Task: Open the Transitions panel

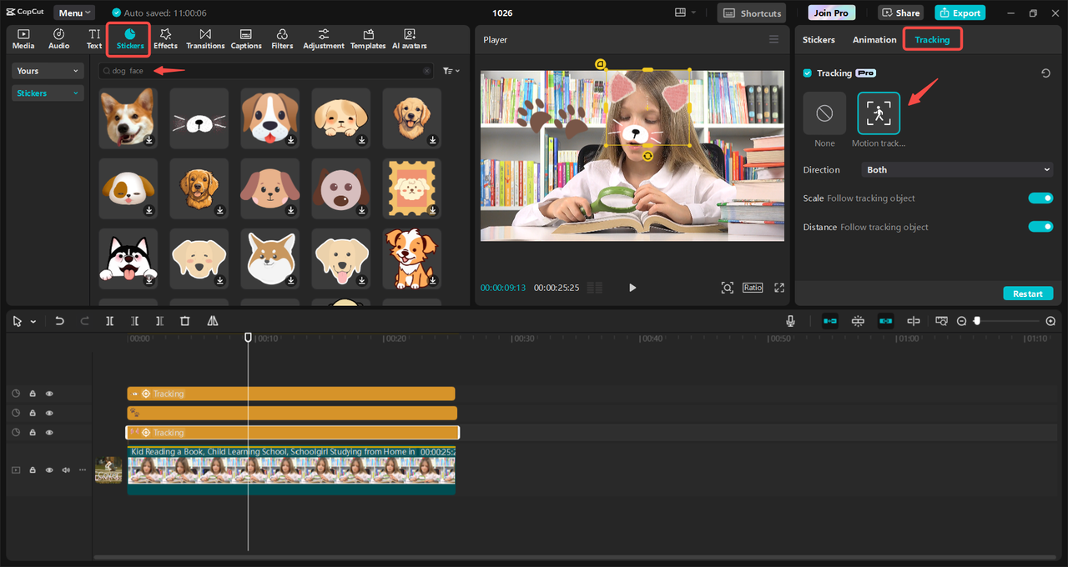Action: (205, 38)
